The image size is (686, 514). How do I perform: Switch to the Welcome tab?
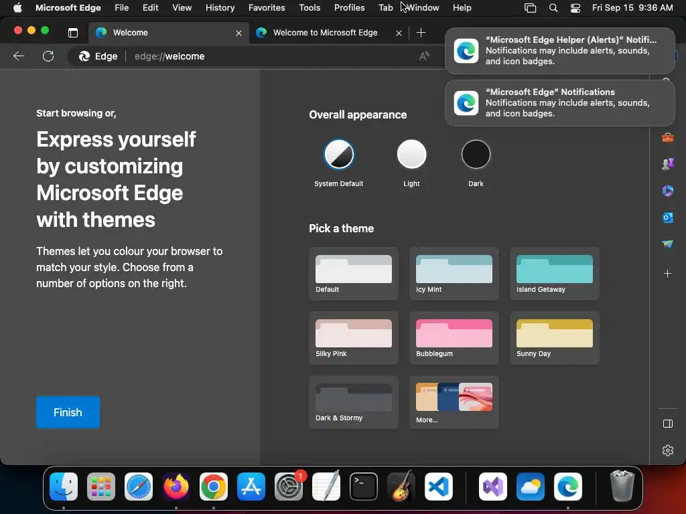(x=168, y=33)
